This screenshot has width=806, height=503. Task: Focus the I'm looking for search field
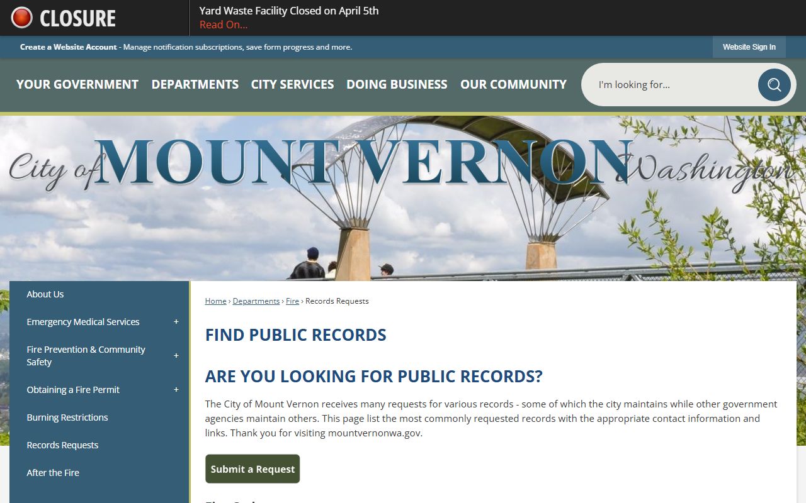coord(670,85)
